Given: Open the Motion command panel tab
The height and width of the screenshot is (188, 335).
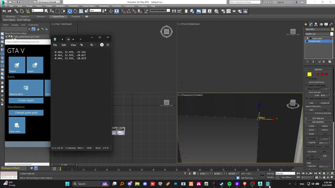Looking at the screenshot, I should click(321, 24).
